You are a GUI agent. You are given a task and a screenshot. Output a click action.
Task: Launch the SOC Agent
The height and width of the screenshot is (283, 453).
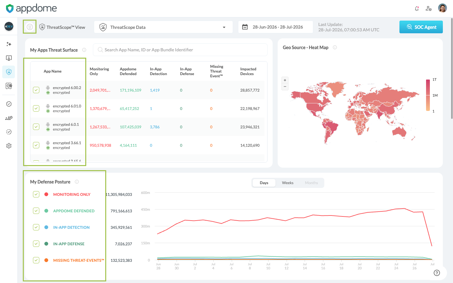click(x=421, y=27)
